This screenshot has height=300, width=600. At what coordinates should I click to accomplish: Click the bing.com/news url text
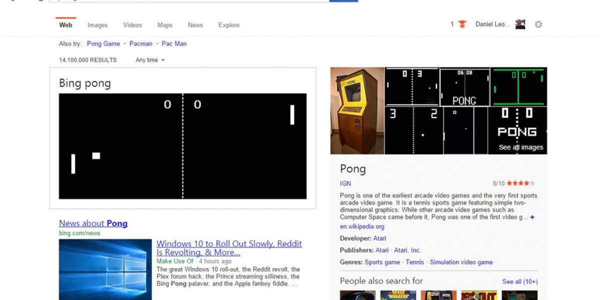79,233
